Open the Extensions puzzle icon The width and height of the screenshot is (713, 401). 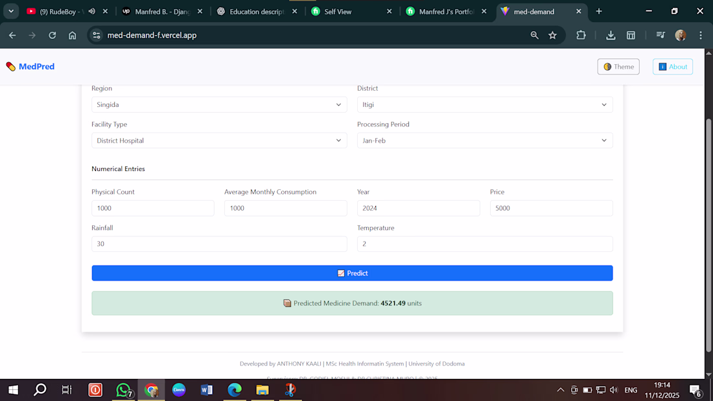(x=581, y=35)
